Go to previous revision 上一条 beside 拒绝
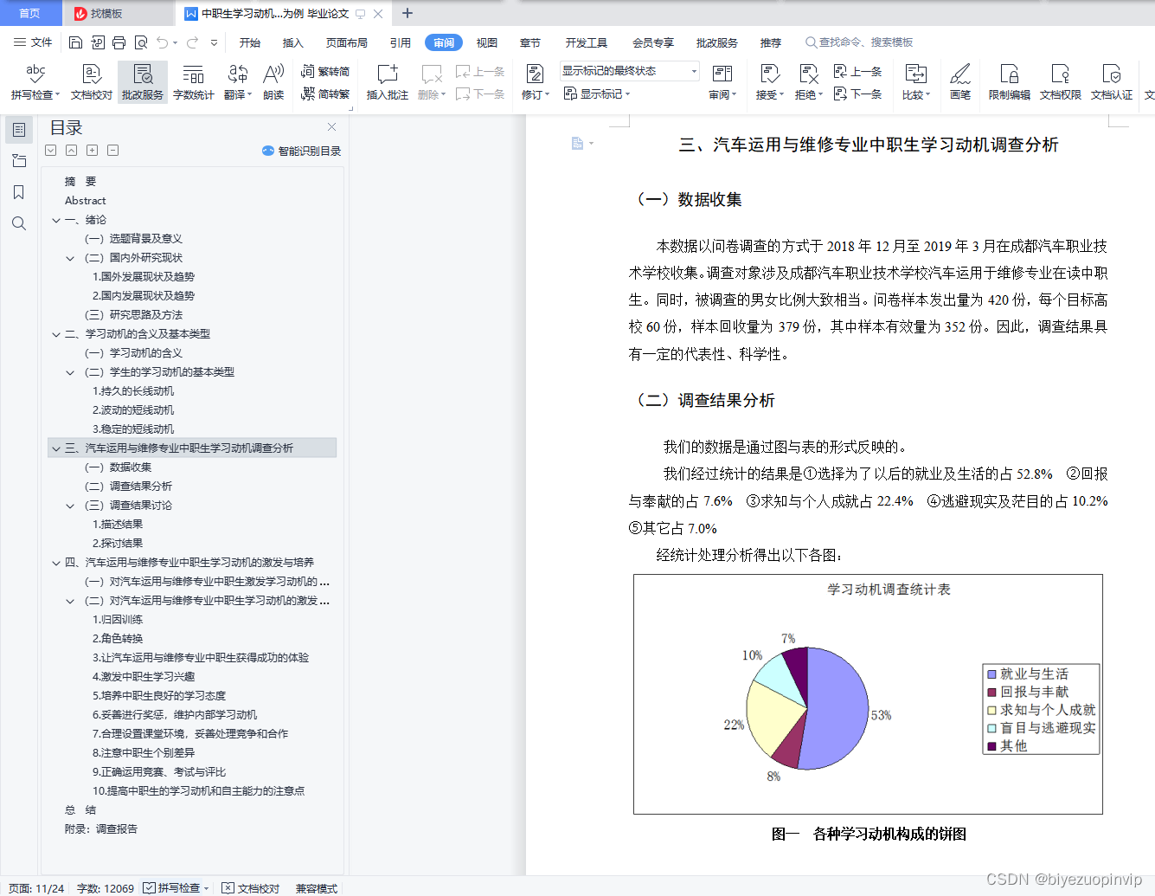 pyautogui.click(x=857, y=72)
